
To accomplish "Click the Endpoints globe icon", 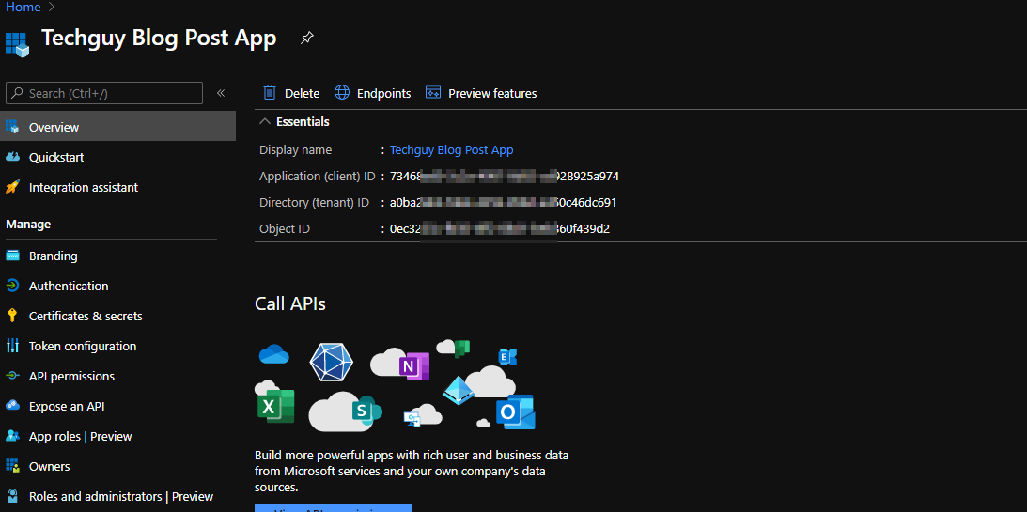I will point(342,93).
